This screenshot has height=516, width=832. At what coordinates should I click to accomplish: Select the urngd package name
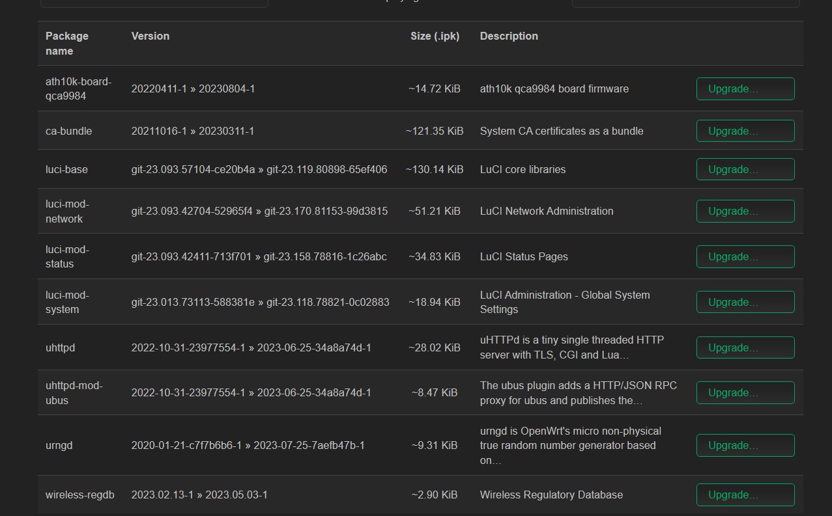(x=59, y=445)
